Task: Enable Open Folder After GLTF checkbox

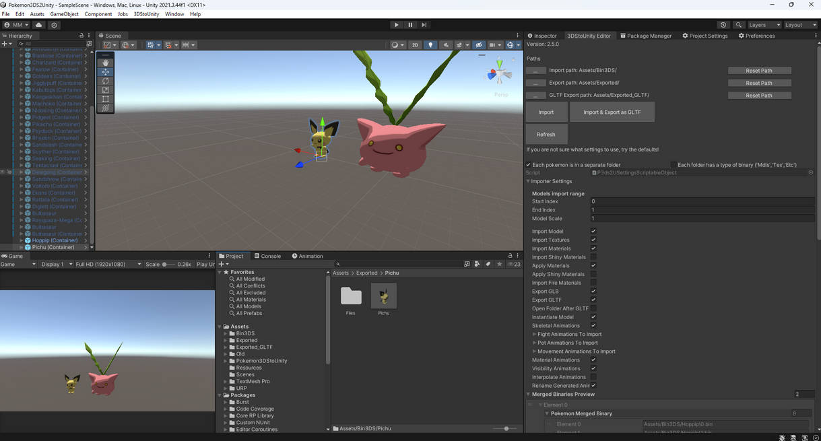Action: click(x=593, y=308)
